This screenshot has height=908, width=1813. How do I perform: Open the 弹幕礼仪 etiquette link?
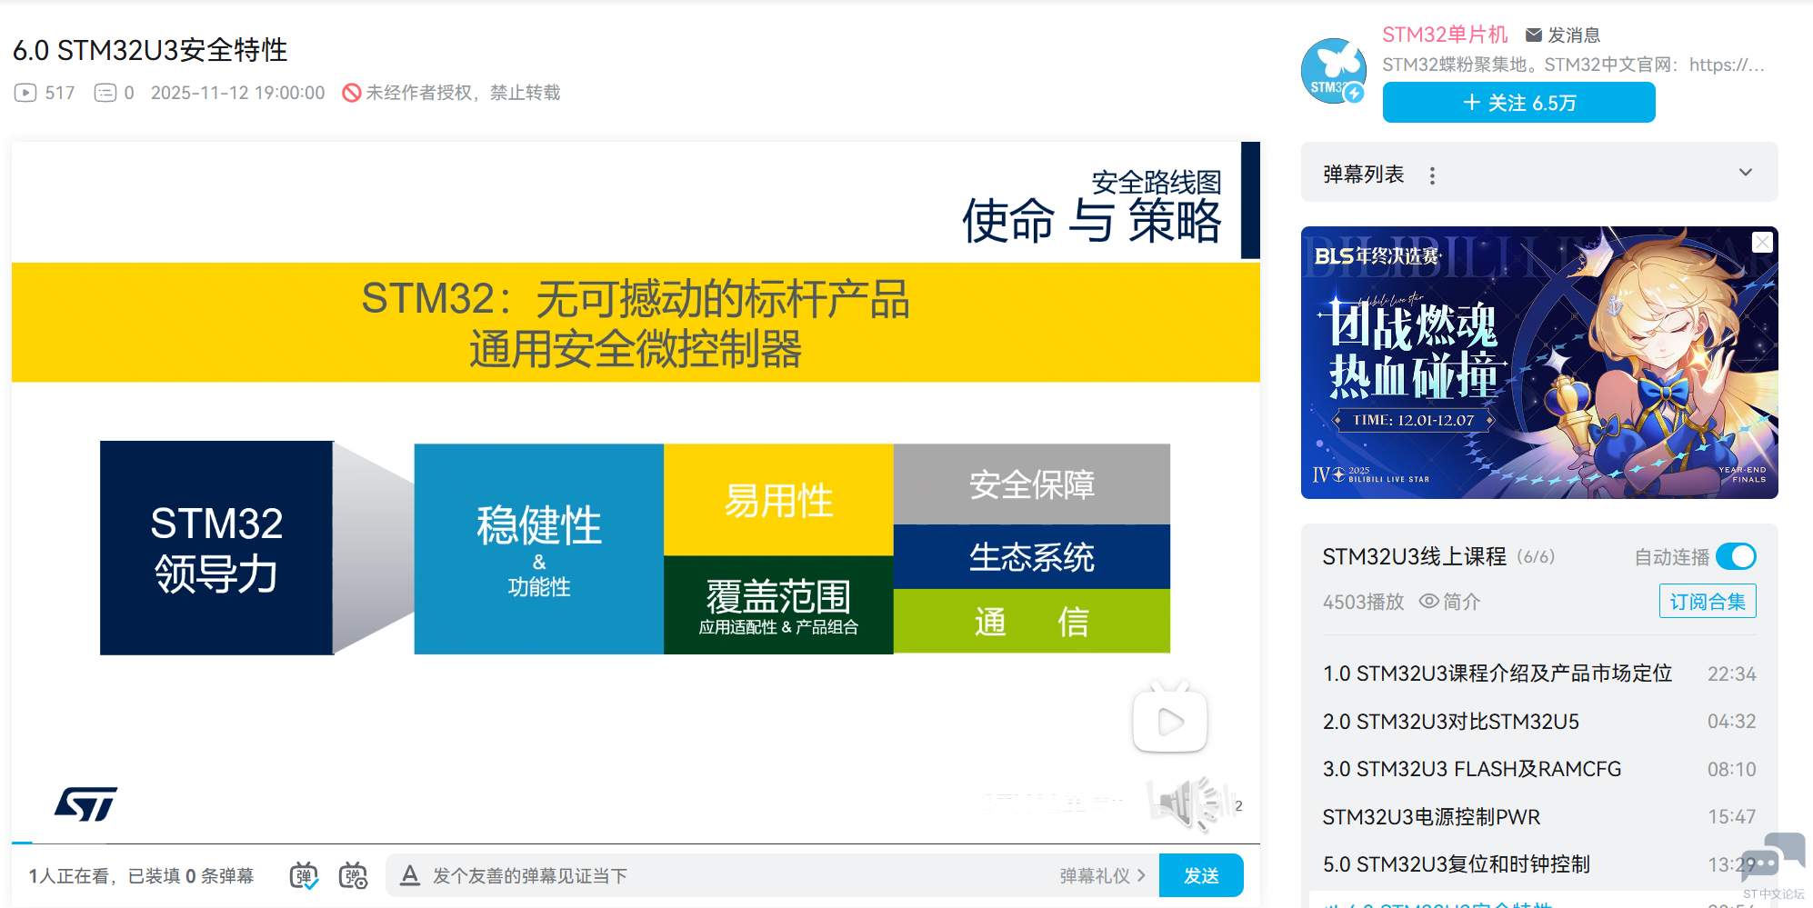coord(1102,875)
